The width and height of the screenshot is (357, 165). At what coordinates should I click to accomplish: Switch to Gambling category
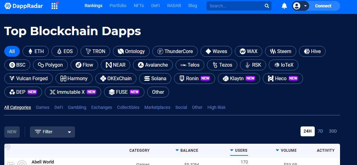point(77,107)
